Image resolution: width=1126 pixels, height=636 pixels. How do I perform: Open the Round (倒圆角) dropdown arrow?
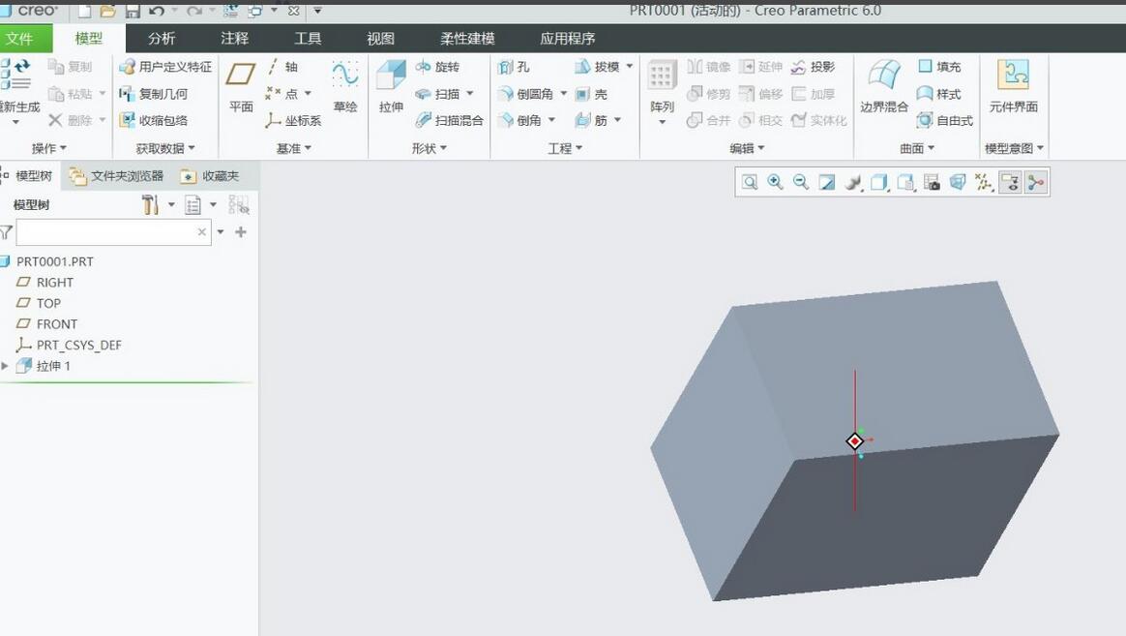tap(563, 94)
